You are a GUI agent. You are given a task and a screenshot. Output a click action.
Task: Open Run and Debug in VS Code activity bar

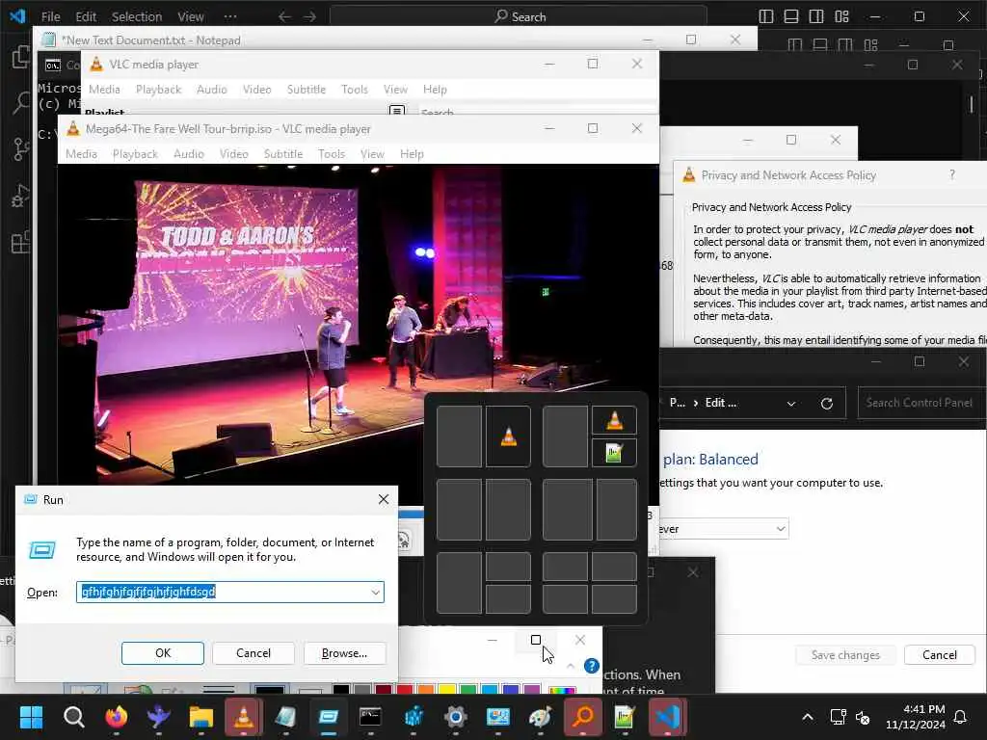coord(20,196)
